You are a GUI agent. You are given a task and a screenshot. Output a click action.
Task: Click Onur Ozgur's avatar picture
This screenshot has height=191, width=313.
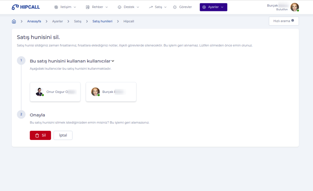pos(39,92)
